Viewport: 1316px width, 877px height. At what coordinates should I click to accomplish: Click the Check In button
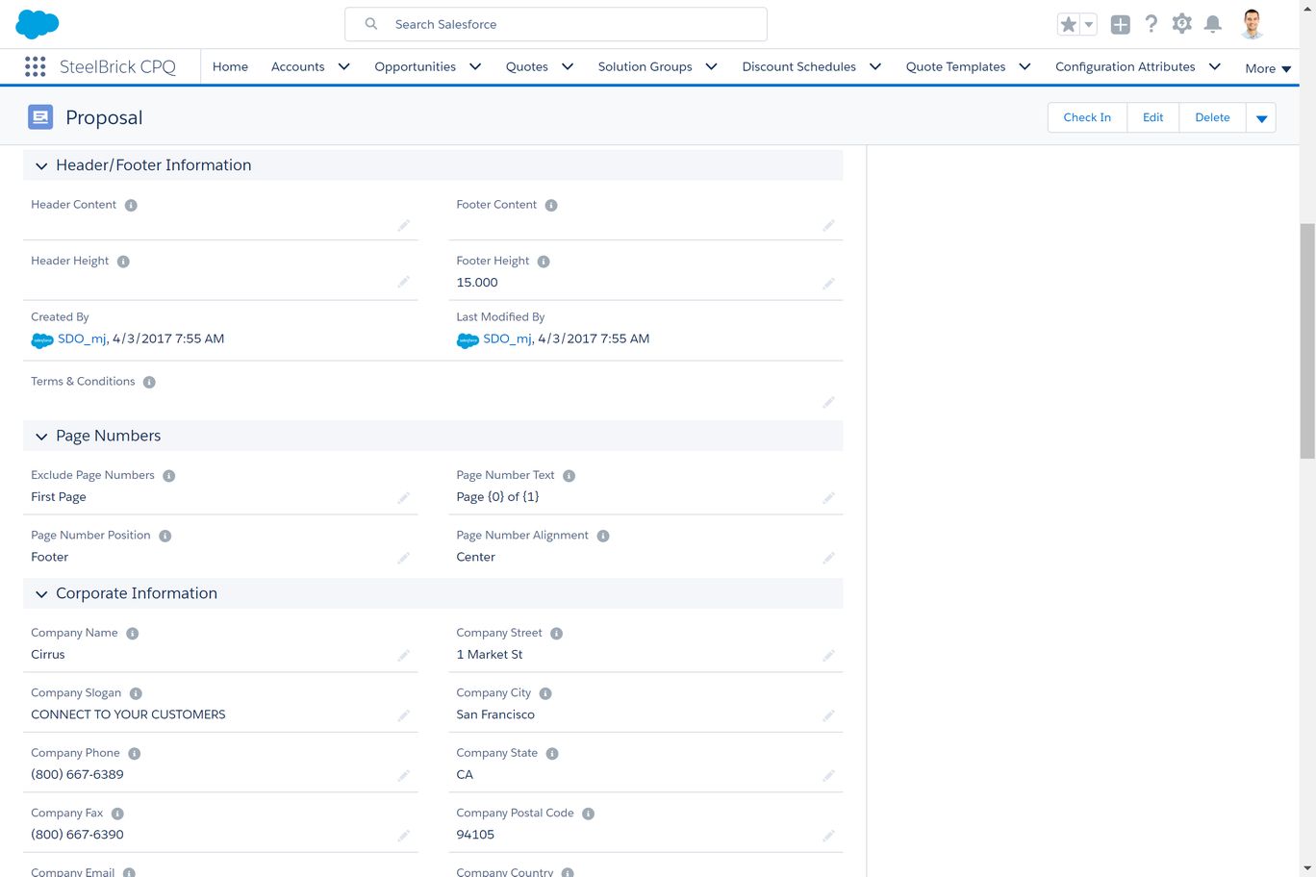(1086, 117)
